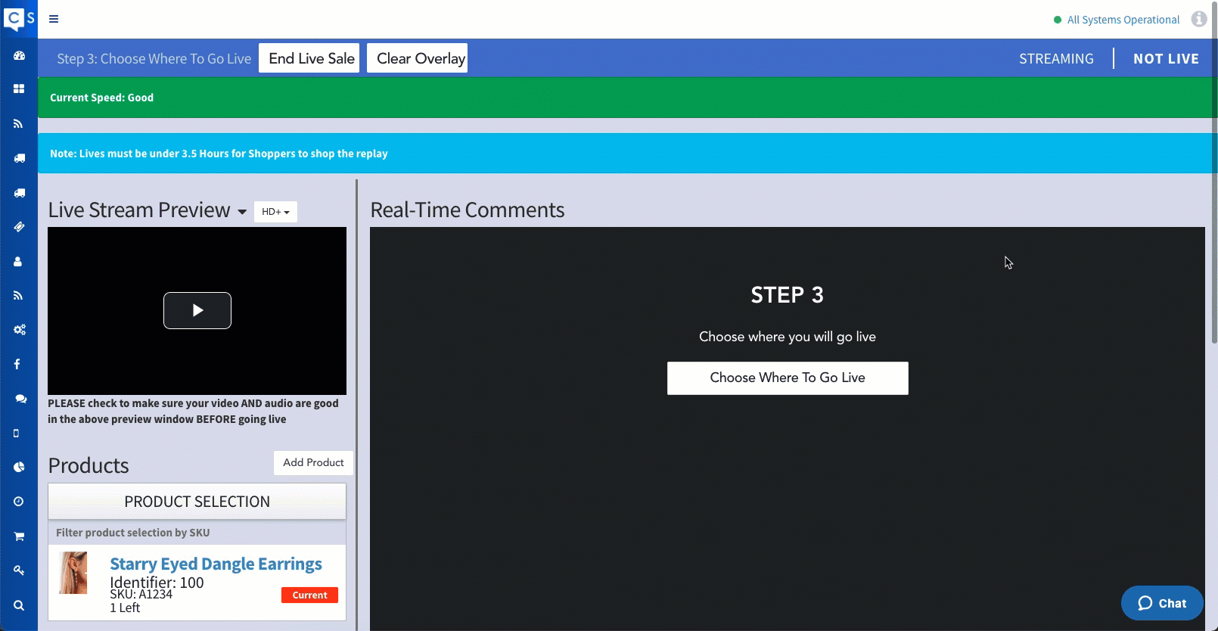Open the gears settings icon in sidebar
Viewport: 1218px width, 631px height.
click(19, 330)
